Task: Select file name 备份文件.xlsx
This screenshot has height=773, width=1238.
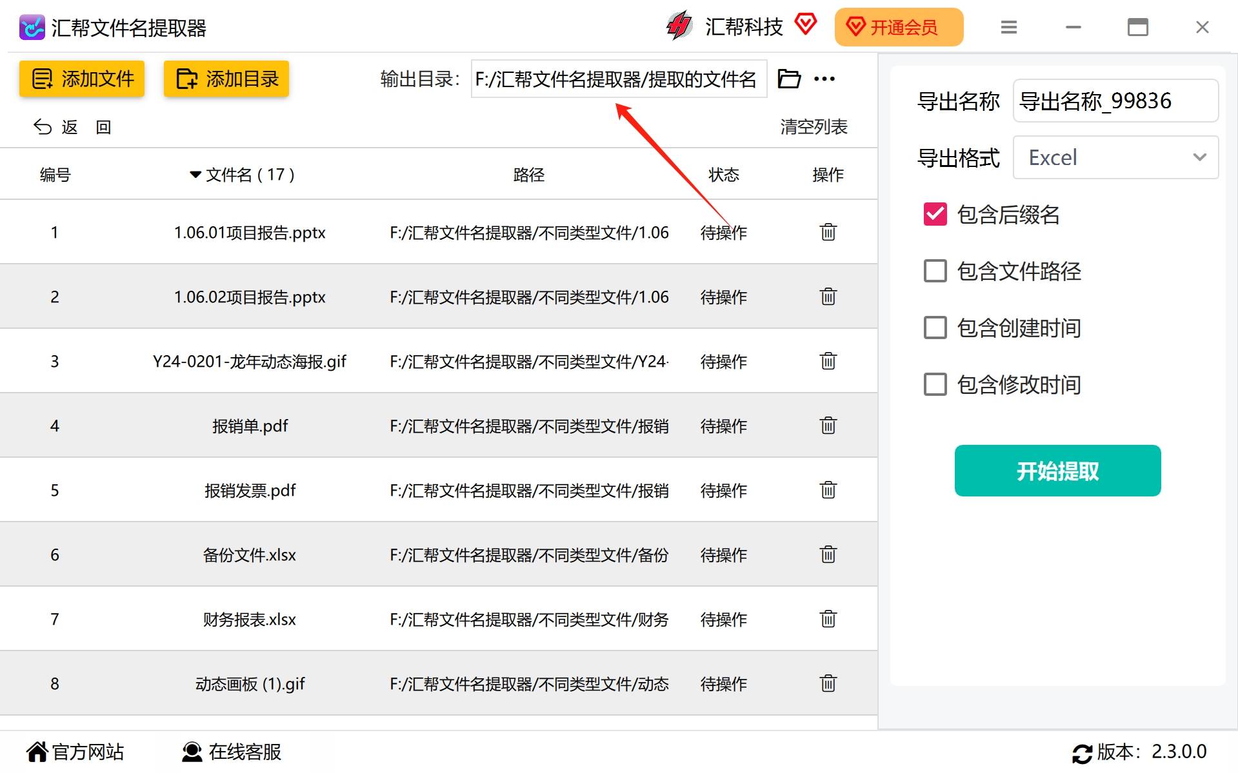Action: point(250,554)
